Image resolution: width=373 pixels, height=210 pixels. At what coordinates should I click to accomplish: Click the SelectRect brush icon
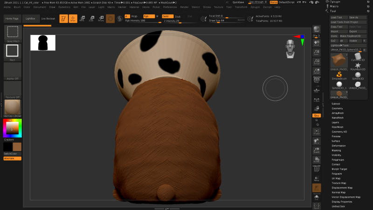pyautogui.click(x=13, y=33)
